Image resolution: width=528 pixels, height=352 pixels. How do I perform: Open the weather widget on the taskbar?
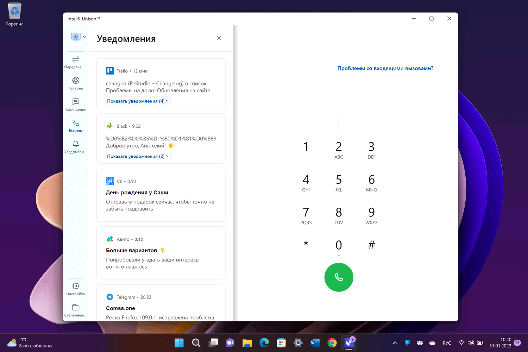coord(30,343)
